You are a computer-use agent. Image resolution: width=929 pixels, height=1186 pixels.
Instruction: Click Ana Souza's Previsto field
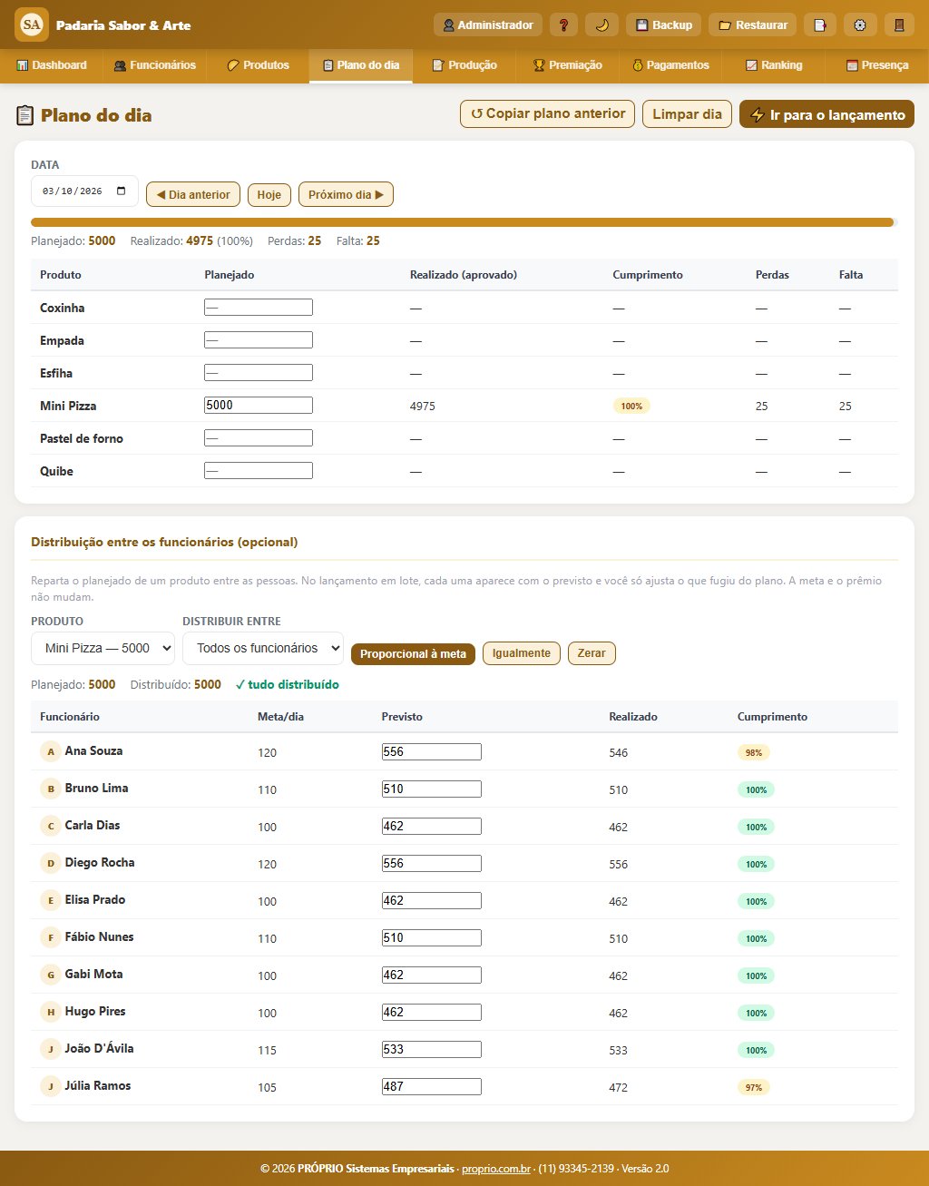click(x=432, y=751)
